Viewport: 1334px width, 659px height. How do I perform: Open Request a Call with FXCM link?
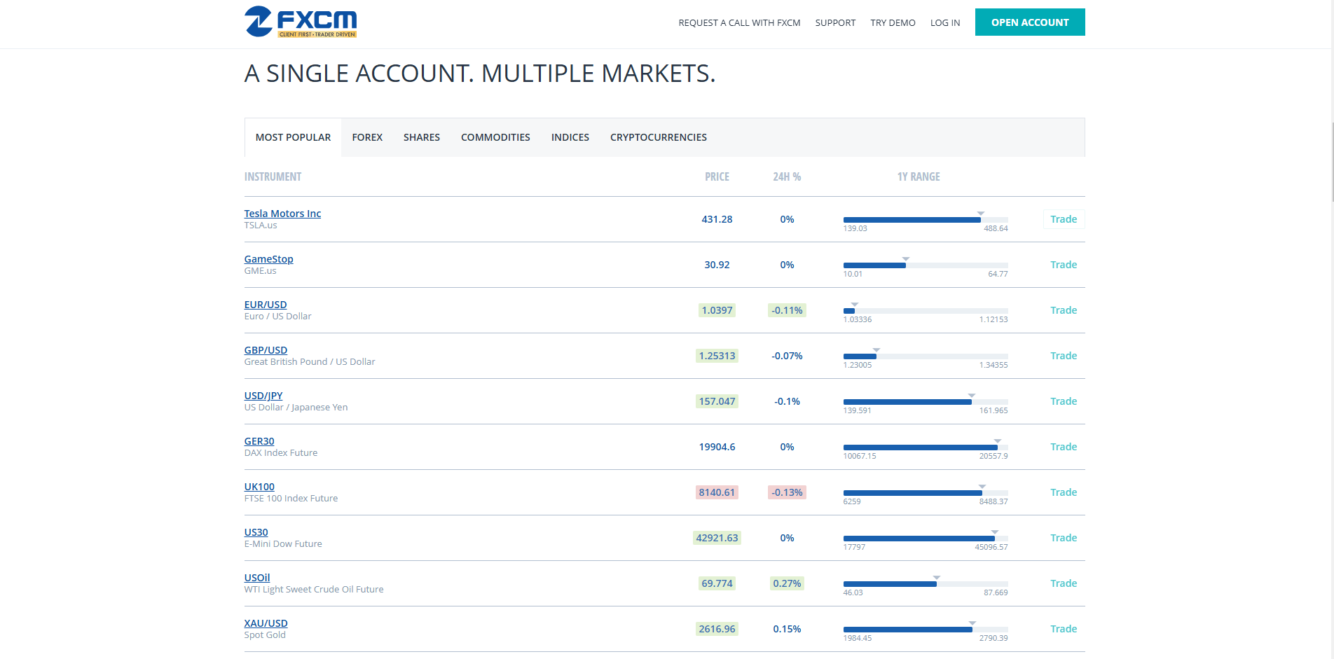tap(739, 23)
